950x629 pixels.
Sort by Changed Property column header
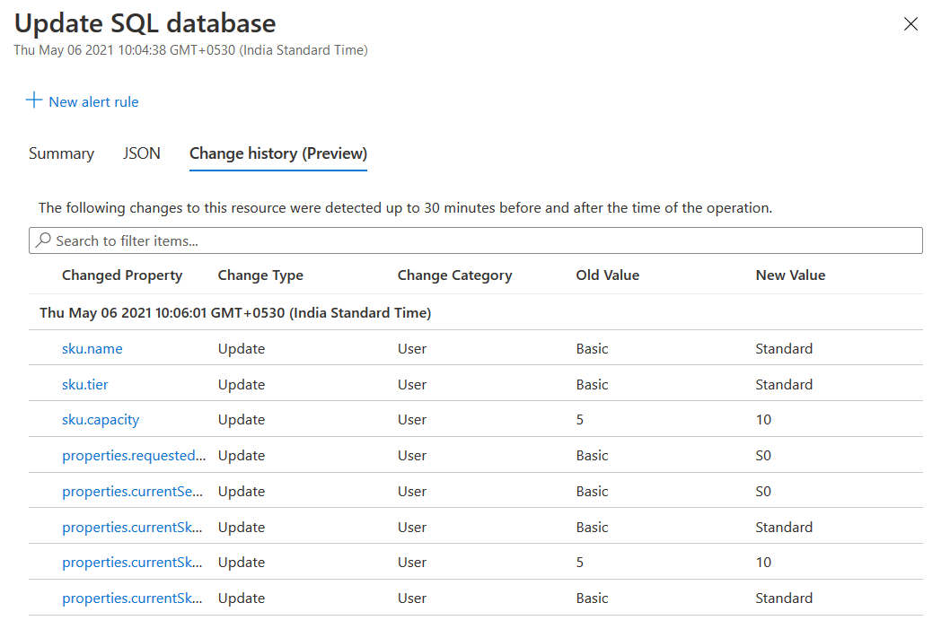(x=122, y=275)
